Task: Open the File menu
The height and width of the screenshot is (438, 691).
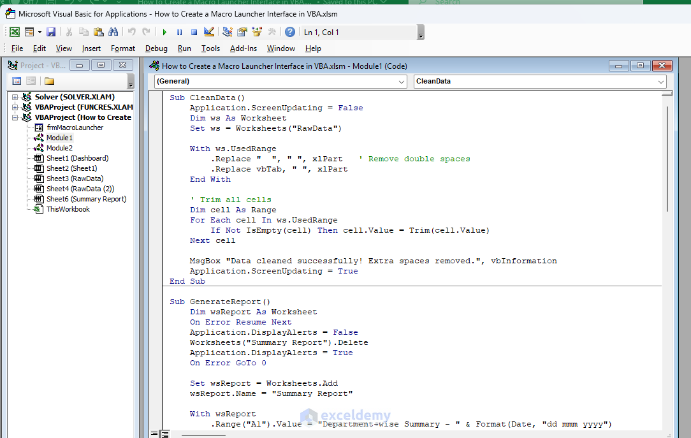Action: pos(17,48)
